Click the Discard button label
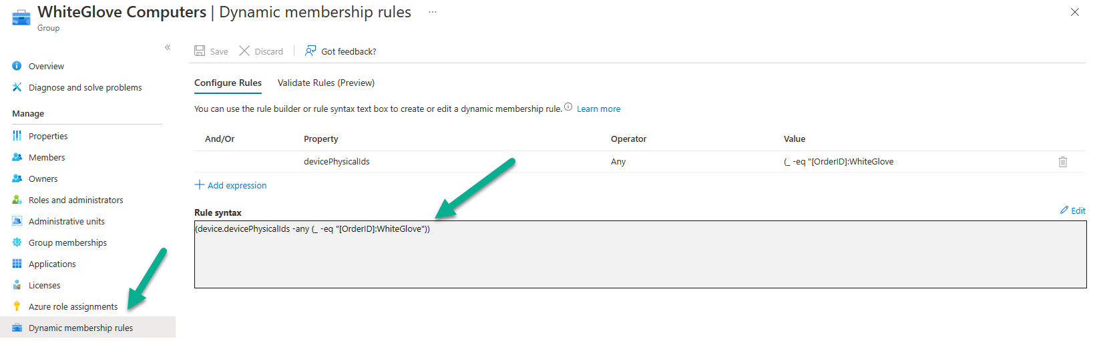This screenshot has width=1097, height=341. [x=268, y=51]
